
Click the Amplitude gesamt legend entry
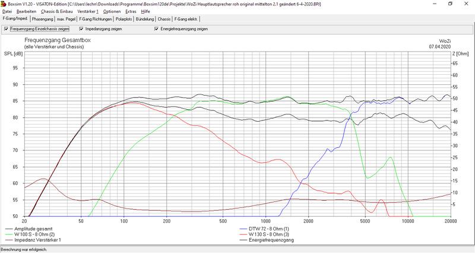pos(28,229)
